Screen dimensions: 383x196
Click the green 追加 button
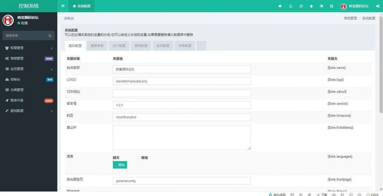pyautogui.click(x=120, y=165)
